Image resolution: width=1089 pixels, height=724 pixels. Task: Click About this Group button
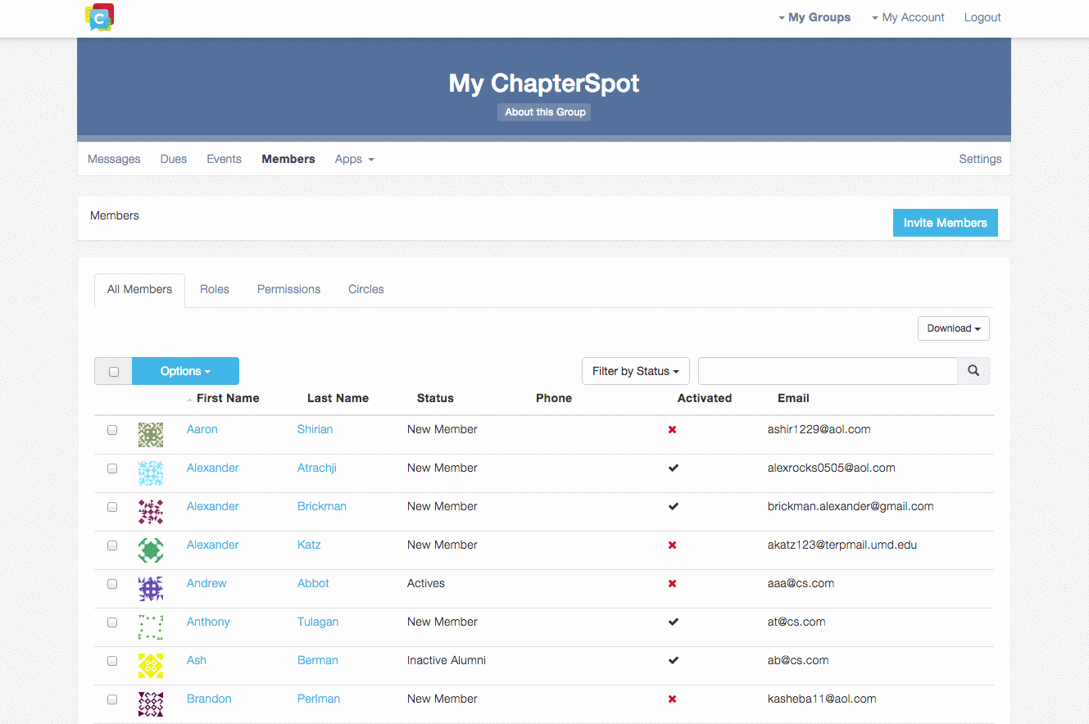pyautogui.click(x=545, y=112)
